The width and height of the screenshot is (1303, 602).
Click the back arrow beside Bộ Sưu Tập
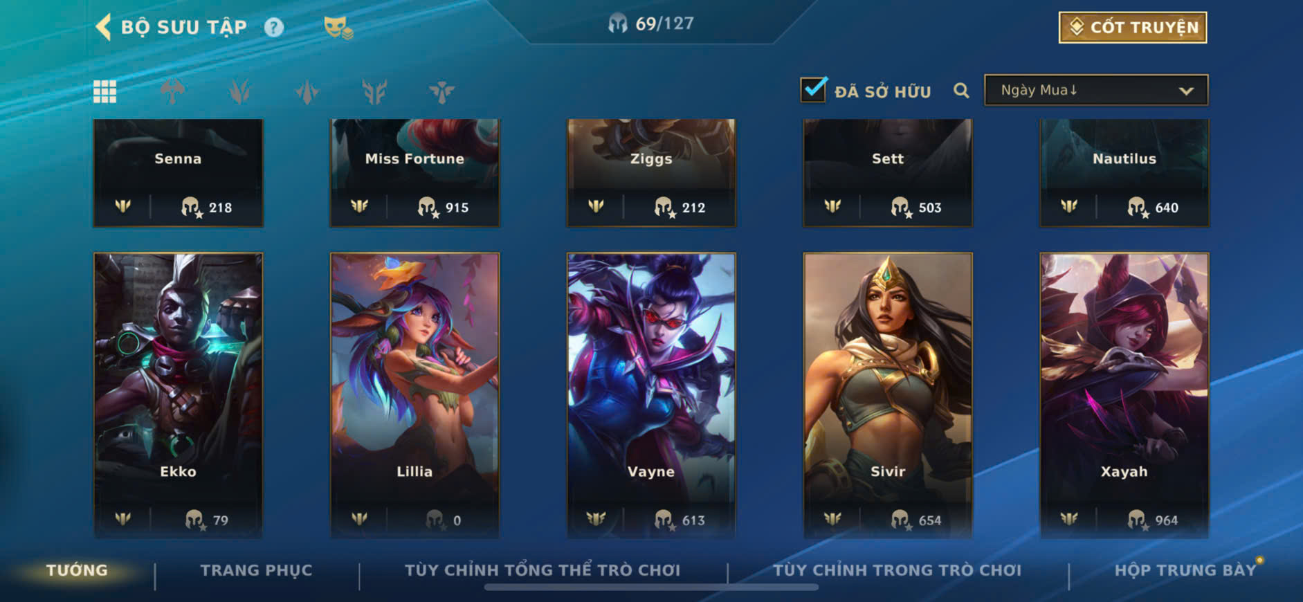[x=103, y=27]
